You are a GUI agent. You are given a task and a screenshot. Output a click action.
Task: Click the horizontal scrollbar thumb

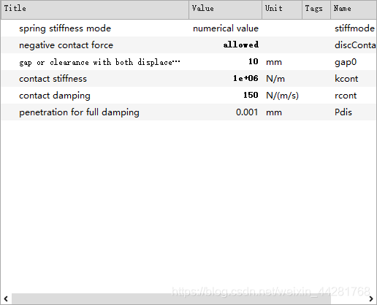[x=171, y=298]
